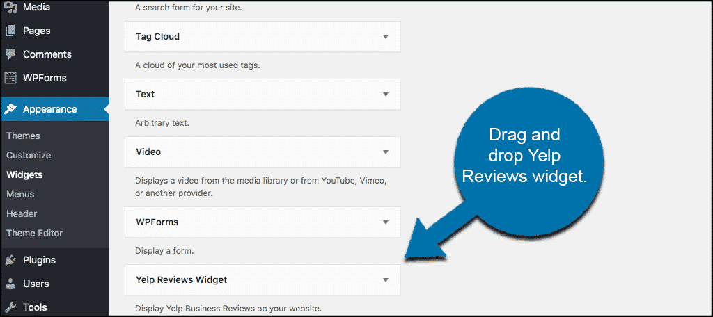
Task: Select Widgets submenu item
Action: click(24, 175)
